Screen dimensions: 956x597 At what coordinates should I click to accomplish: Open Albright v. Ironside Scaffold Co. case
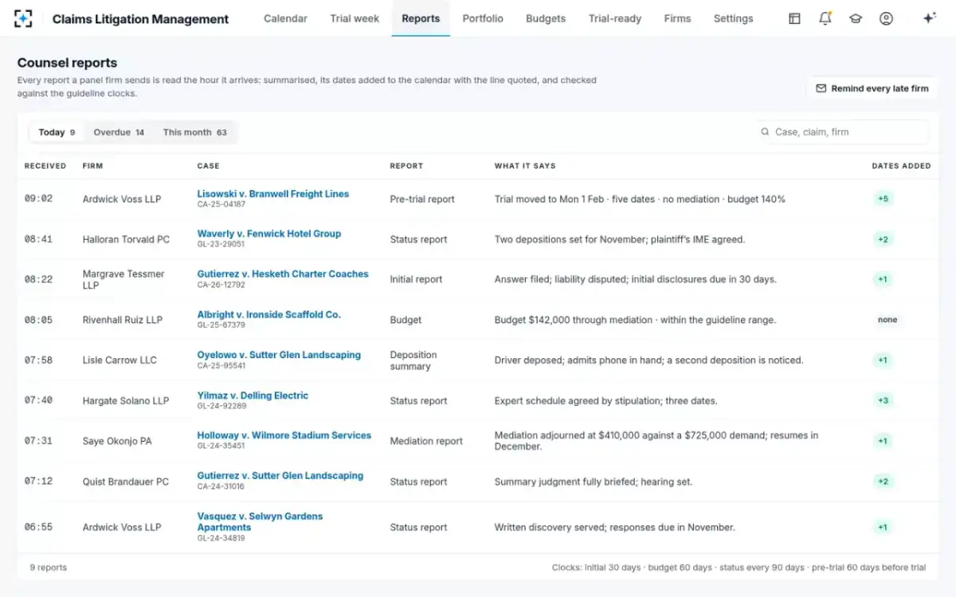click(x=268, y=314)
